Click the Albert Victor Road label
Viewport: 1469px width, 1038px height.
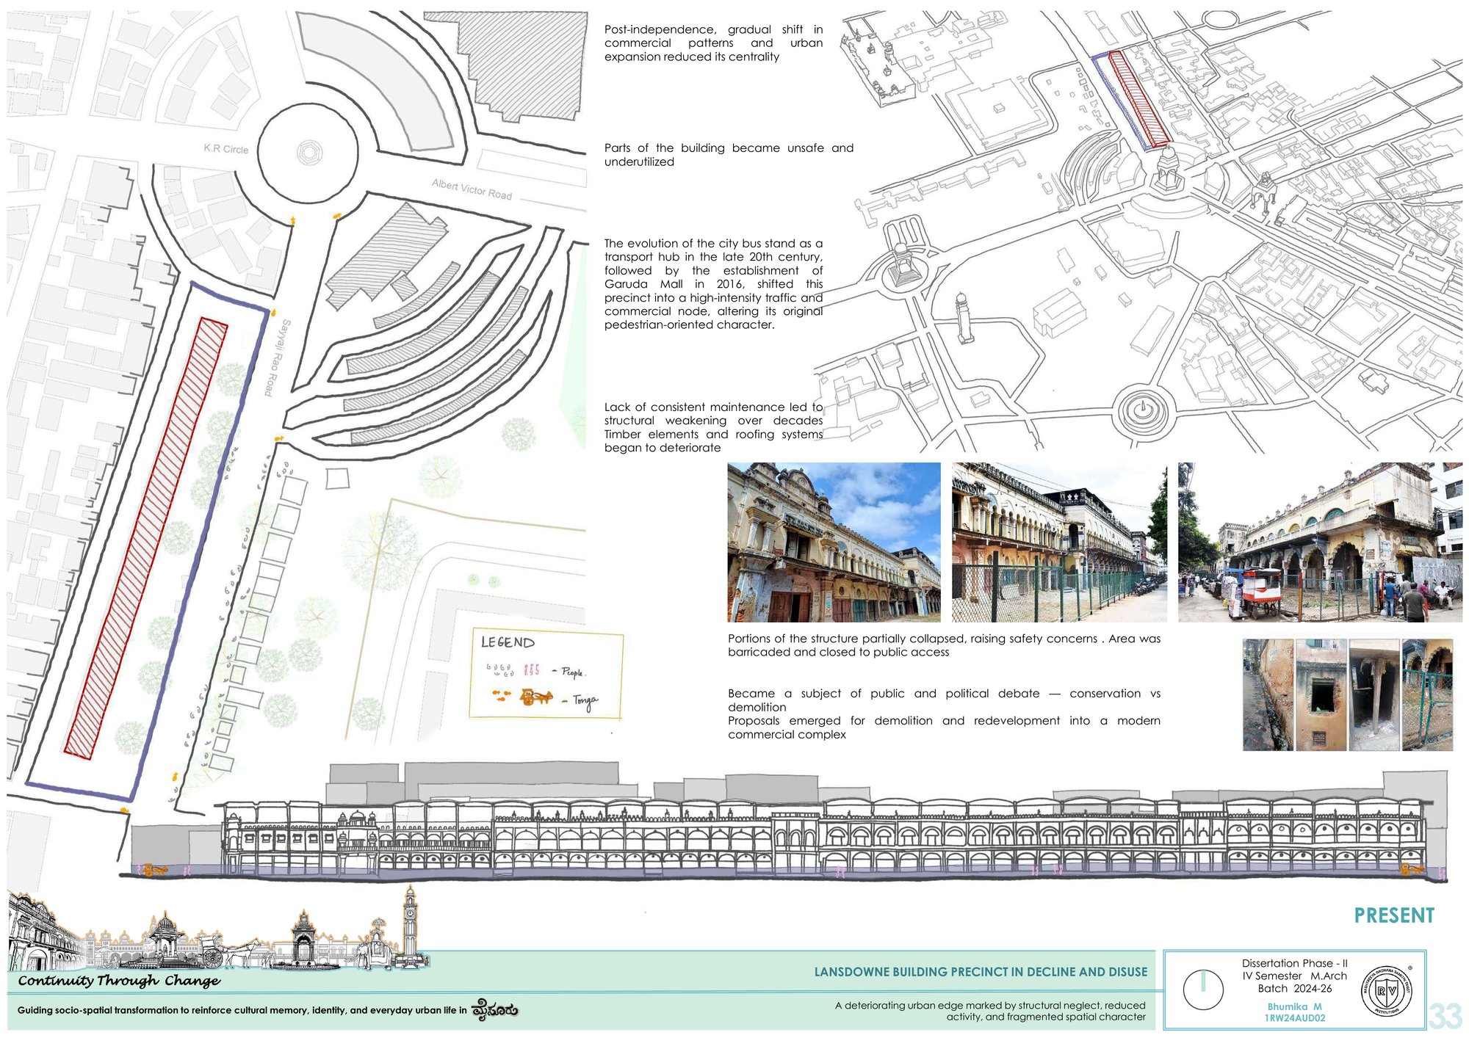(x=472, y=189)
